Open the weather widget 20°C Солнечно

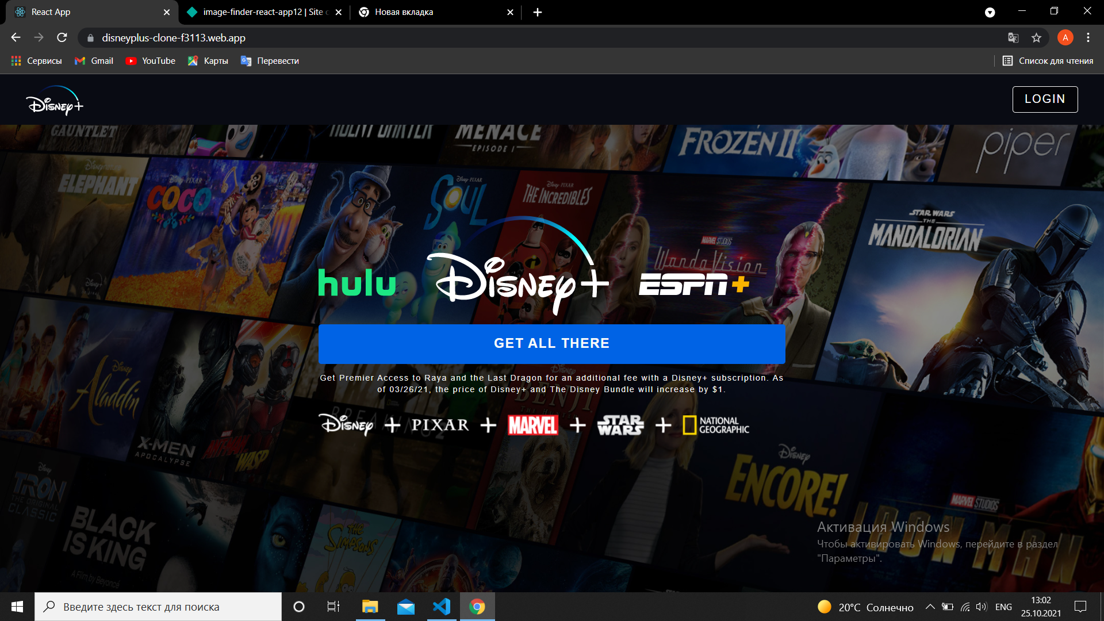(865, 607)
